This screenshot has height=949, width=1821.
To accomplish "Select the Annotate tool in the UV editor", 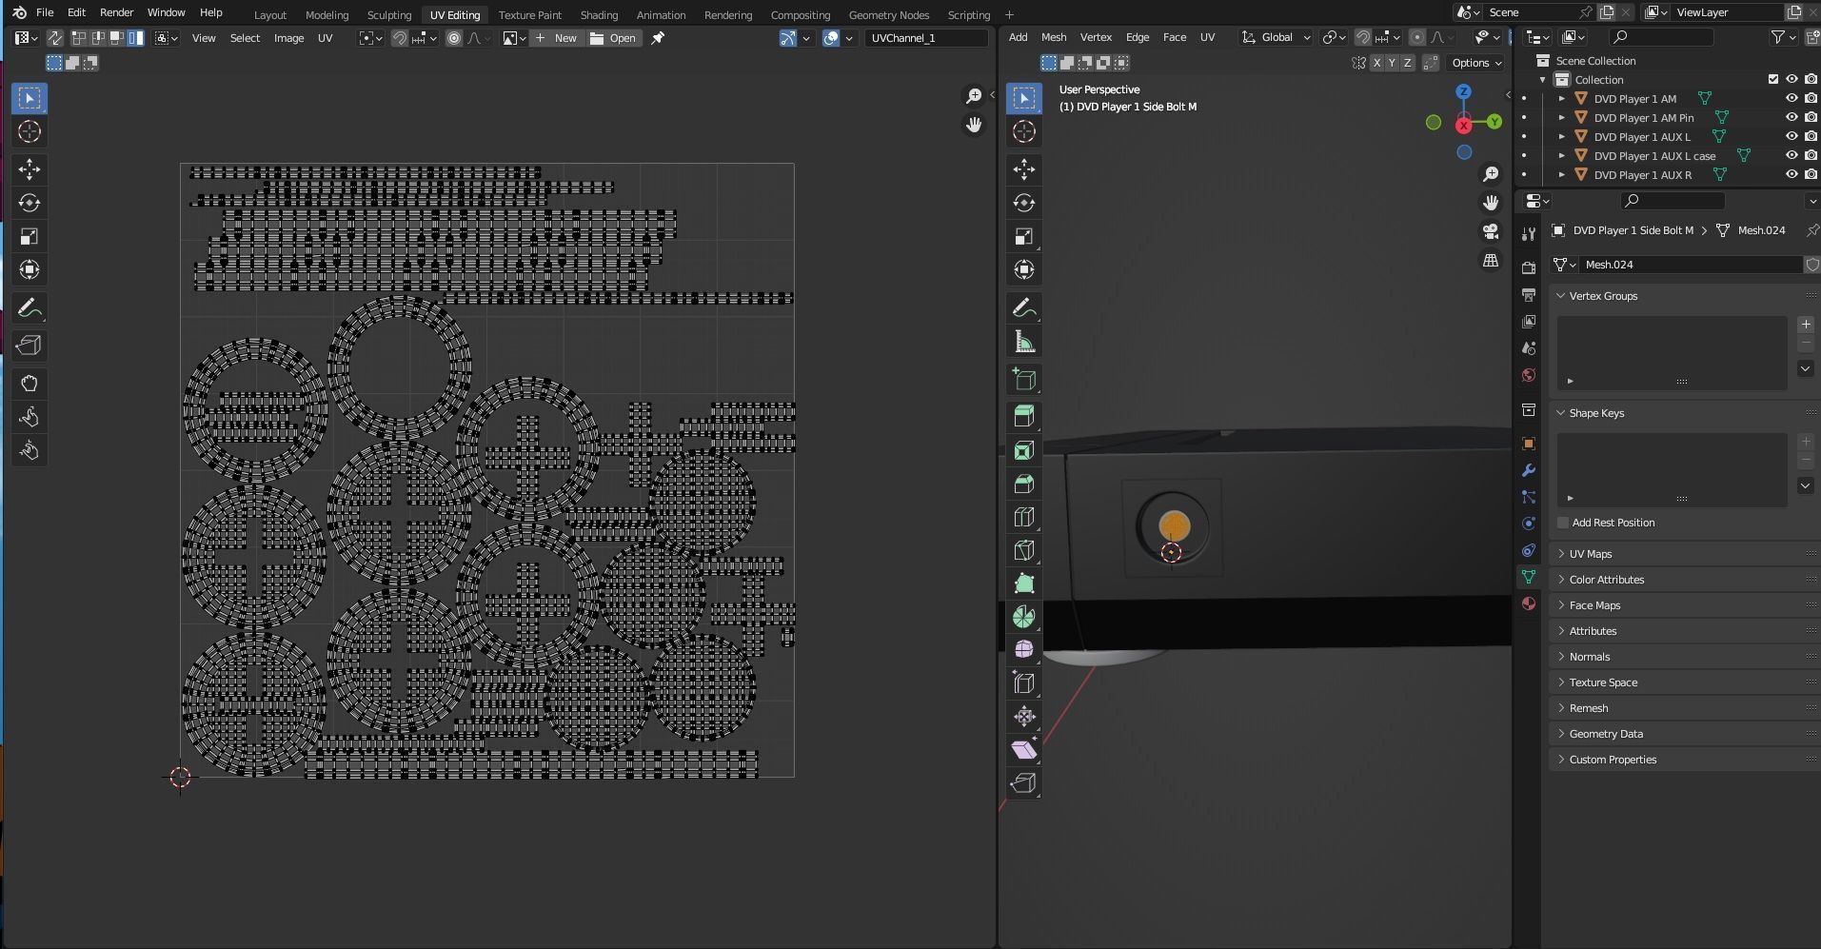I will click(x=30, y=308).
